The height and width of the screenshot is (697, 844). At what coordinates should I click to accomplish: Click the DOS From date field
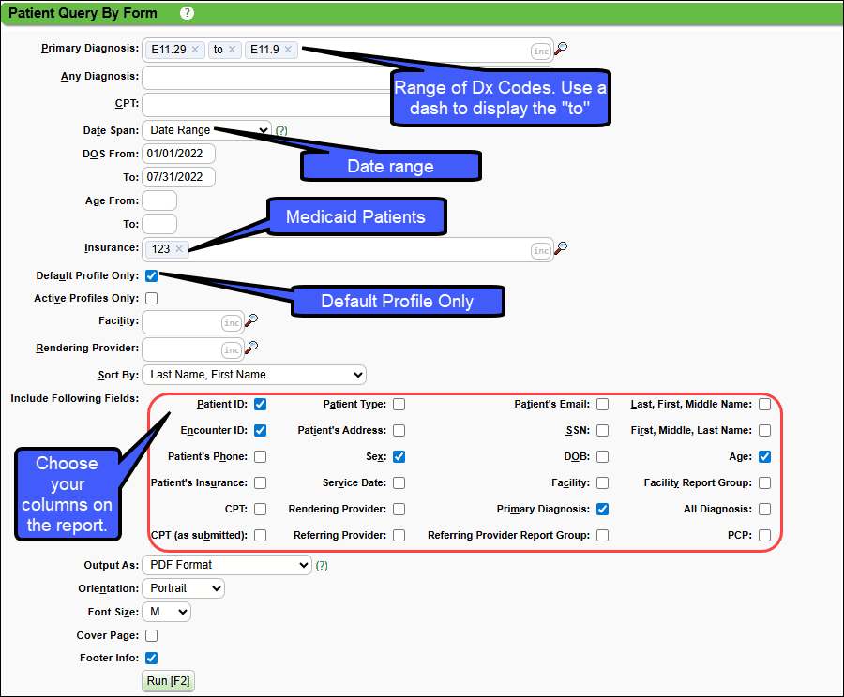click(178, 154)
